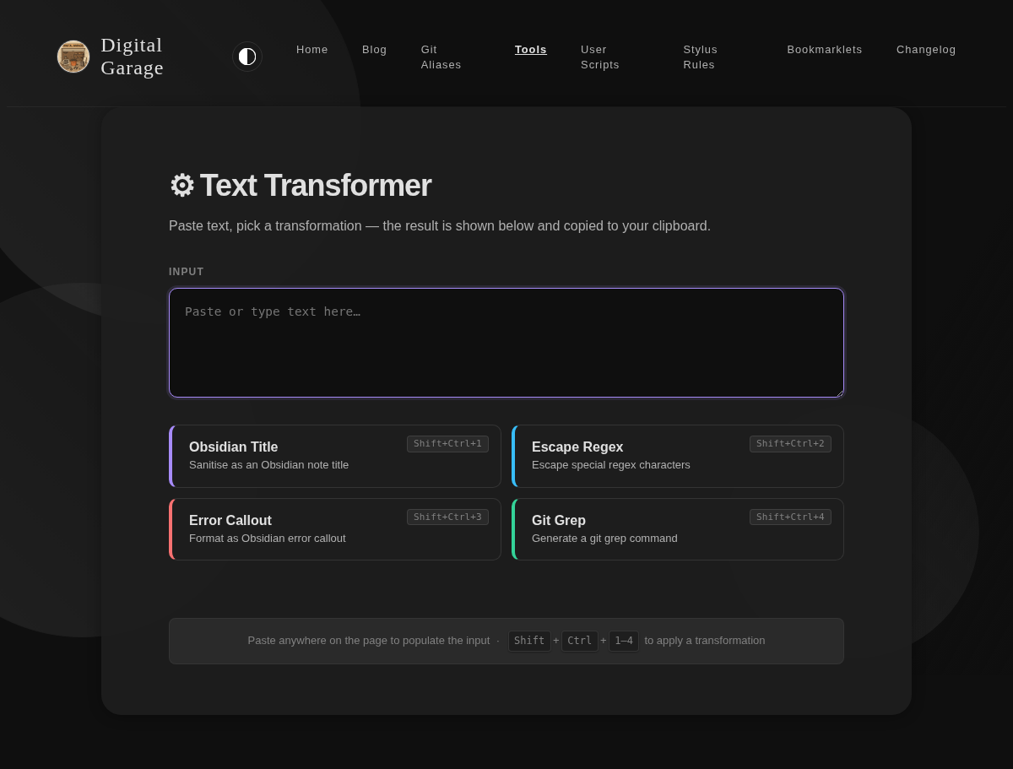Apply the Escape Regex transformation
The width and height of the screenshot is (1013, 769).
[678, 456]
